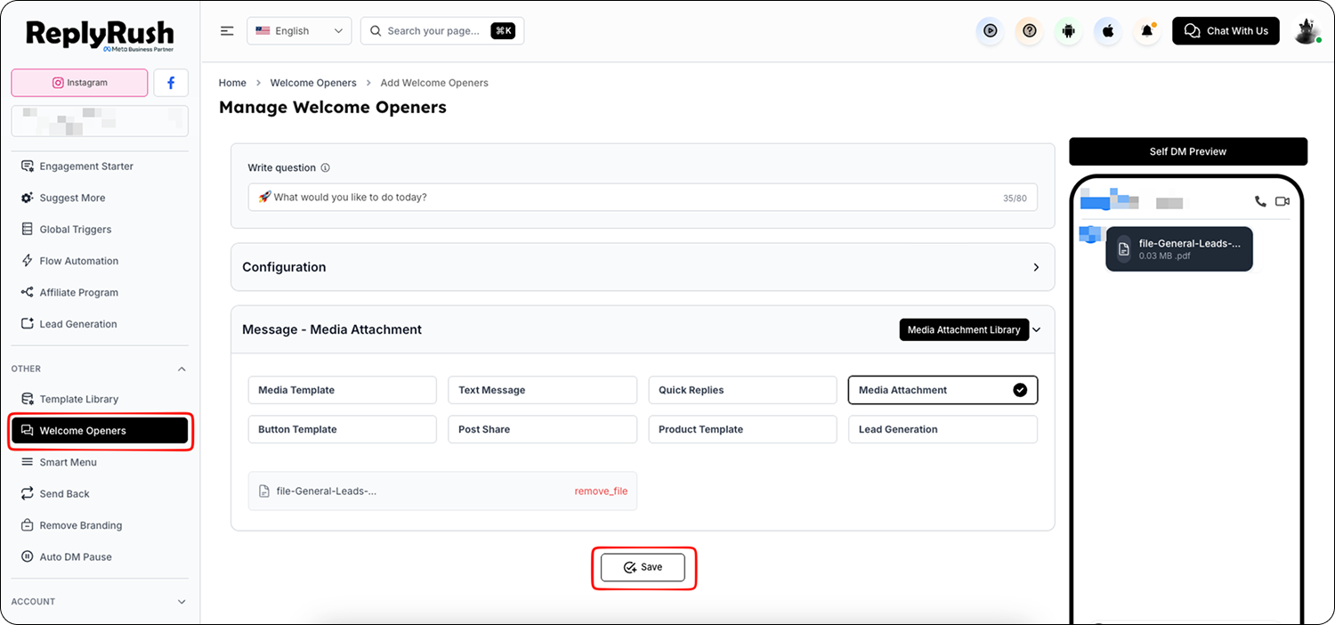Image resolution: width=1335 pixels, height=625 pixels.
Task: Select the Quick Replies message type
Action: point(742,390)
